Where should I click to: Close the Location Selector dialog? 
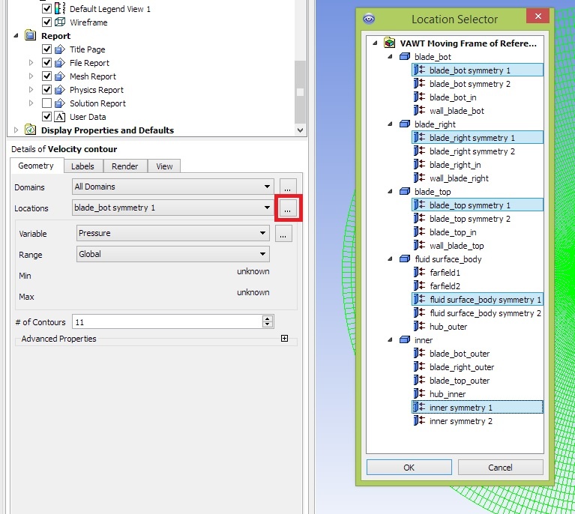pos(538,16)
